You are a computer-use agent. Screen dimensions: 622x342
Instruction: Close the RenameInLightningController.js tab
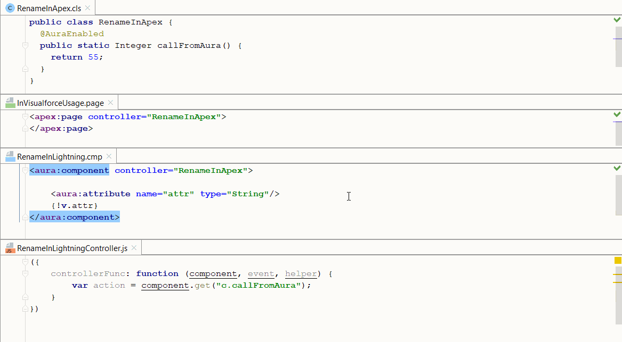[x=134, y=248]
